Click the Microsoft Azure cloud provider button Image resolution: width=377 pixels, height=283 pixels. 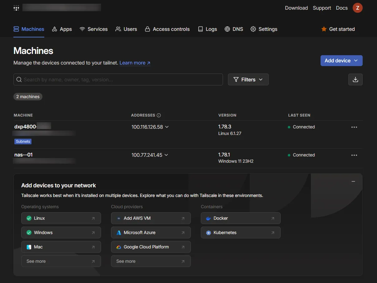[151, 233]
